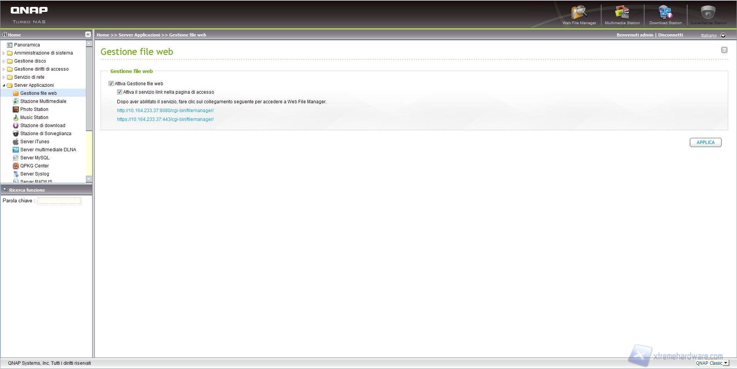Click the Parola chiave search field
Screen dimensions: 737x369
tap(59, 201)
